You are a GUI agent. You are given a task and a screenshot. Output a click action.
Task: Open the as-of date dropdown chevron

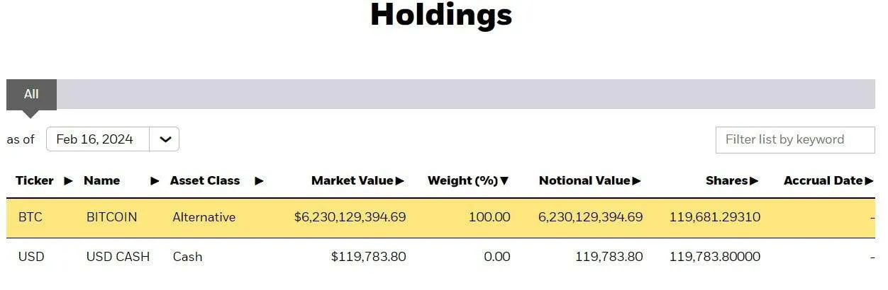pyautogui.click(x=165, y=139)
